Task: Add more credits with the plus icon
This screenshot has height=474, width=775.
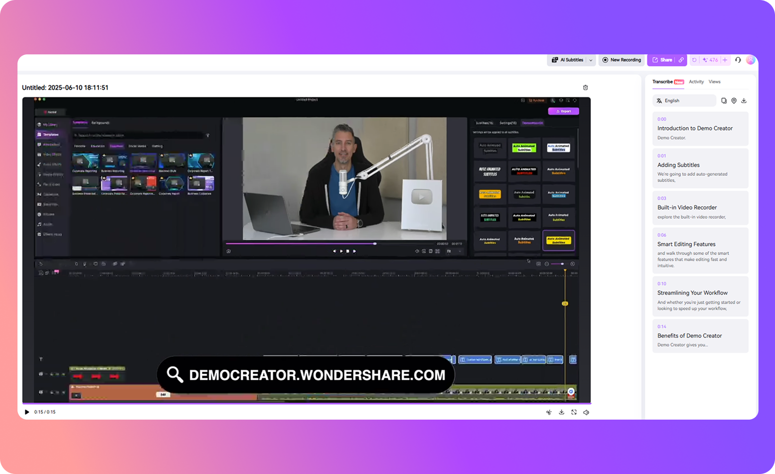Action: (x=725, y=60)
